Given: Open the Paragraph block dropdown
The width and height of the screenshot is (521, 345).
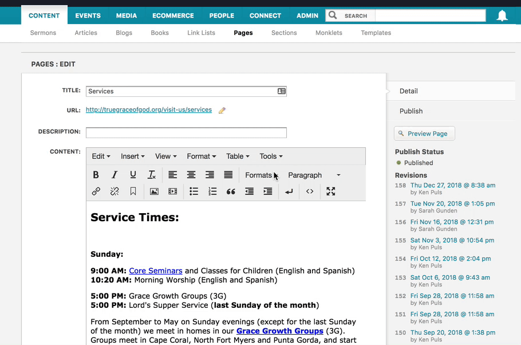Looking at the screenshot, I should [314, 175].
